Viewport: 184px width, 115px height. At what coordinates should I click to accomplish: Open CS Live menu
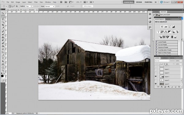(165, 2)
